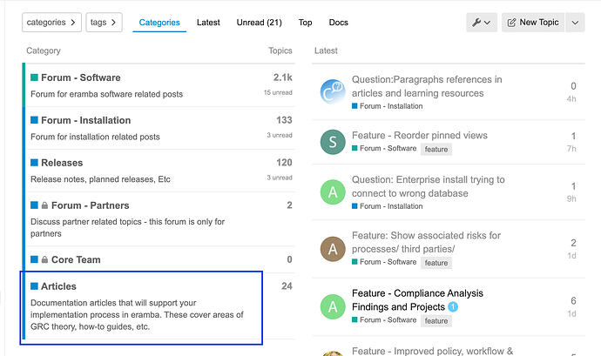Click the chat bubble avatar on the Paragraphs topic
Viewport: 601px width, 356px height.
(333, 92)
